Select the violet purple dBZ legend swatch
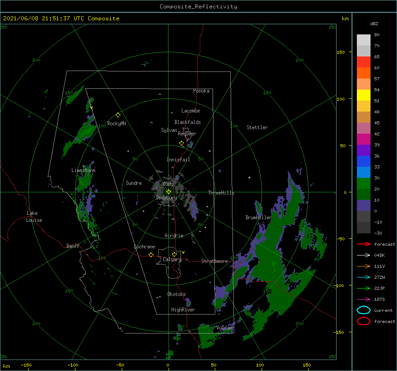The image size is (397, 371). [363, 150]
